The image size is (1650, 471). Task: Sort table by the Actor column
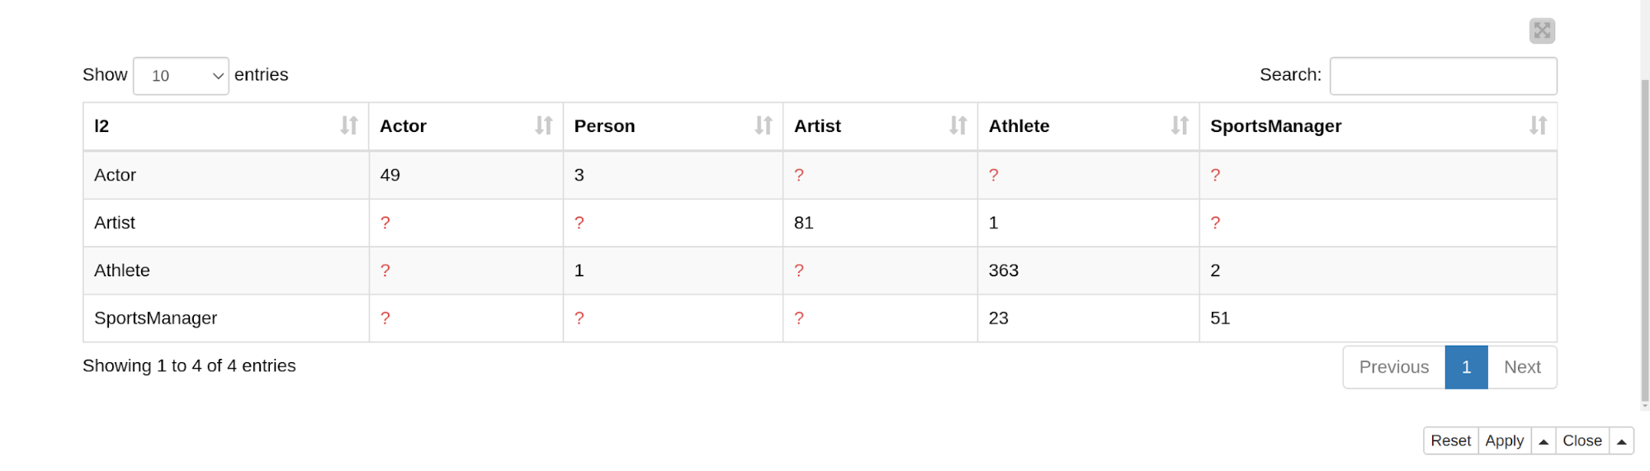(466, 126)
